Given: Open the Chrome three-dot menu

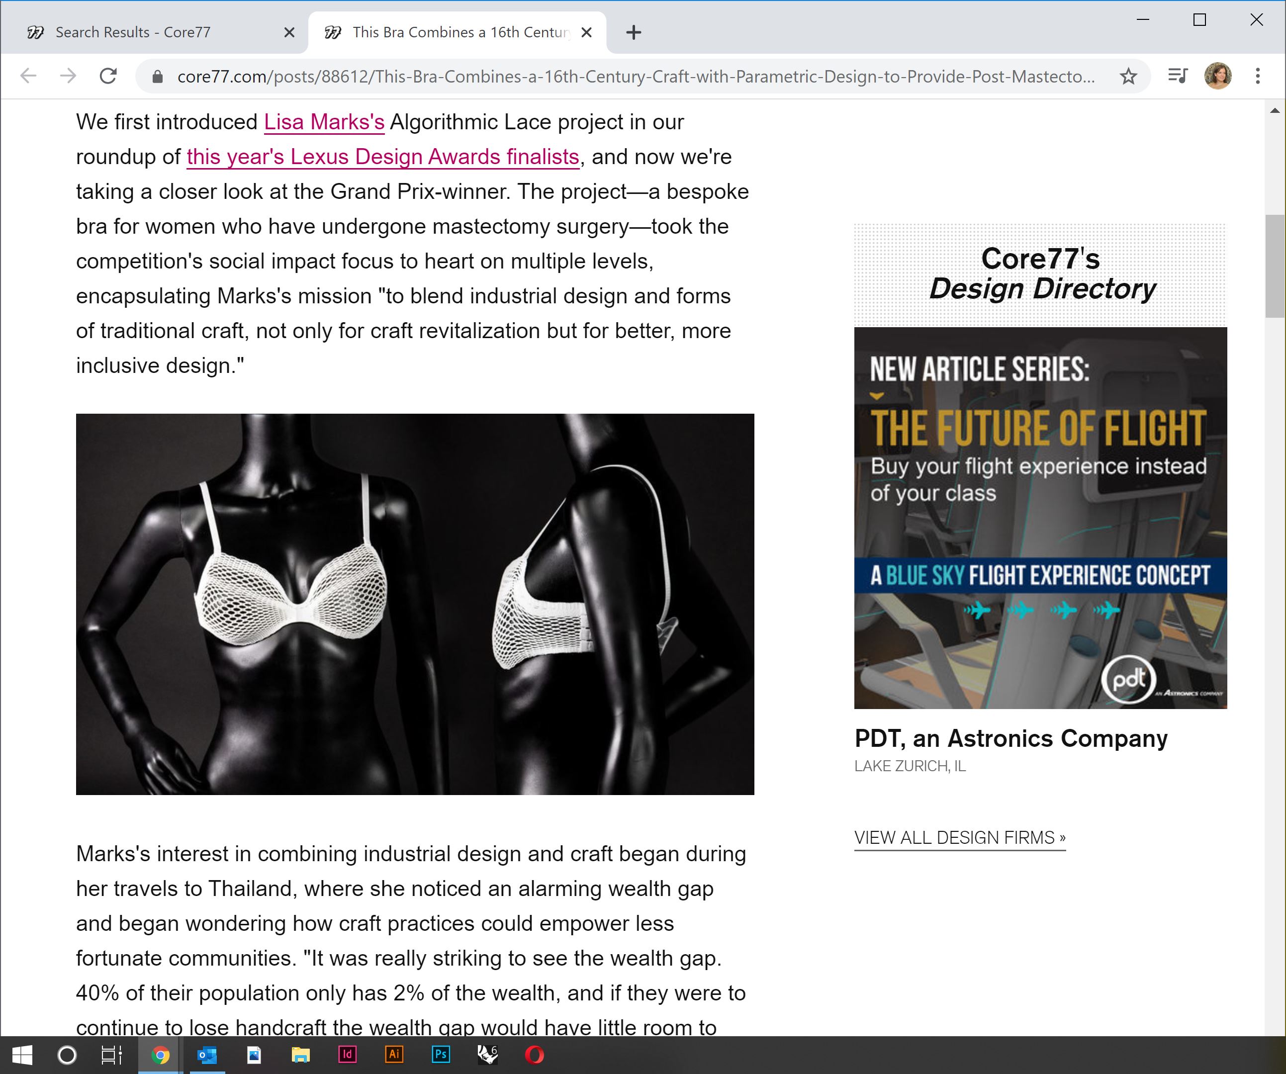Looking at the screenshot, I should (x=1257, y=76).
